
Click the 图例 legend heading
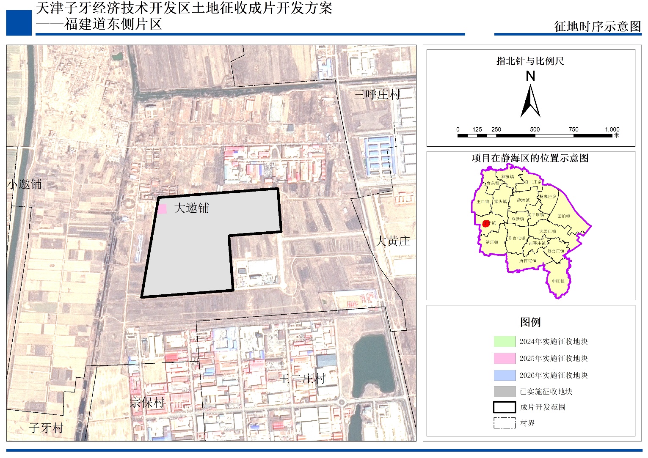click(530, 322)
